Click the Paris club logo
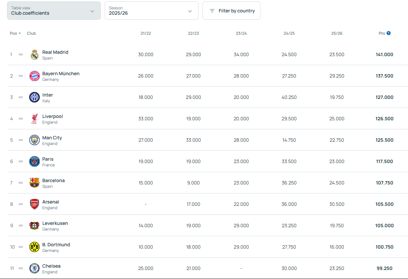This screenshot has width=408, height=279. pyautogui.click(x=34, y=161)
